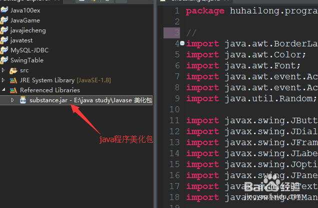Click the import keyword on line 11

point(202,121)
